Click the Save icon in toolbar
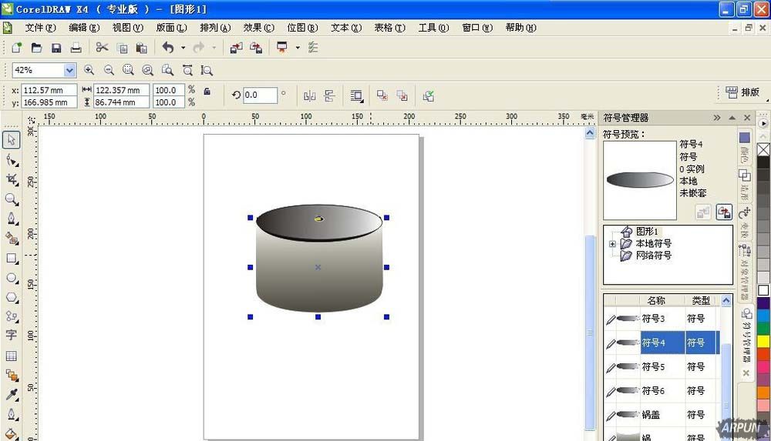771x441 pixels. click(x=56, y=48)
